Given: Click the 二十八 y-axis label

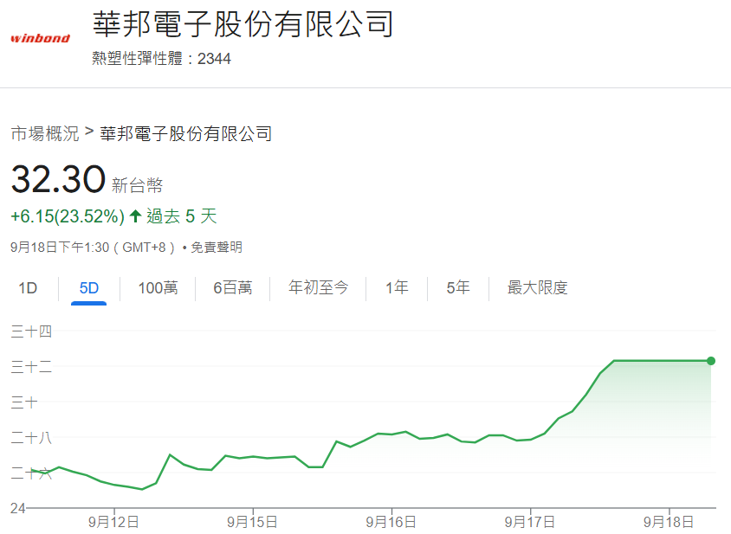Looking at the screenshot, I should pos(31,438).
